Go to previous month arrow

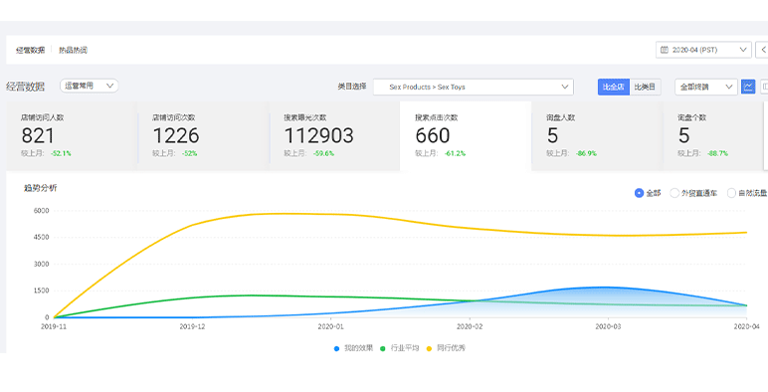(x=763, y=50)
